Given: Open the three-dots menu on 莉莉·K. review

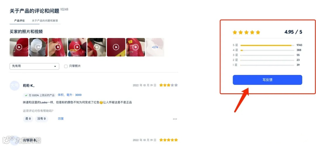Looking at the screenshot, I should click(x=175, y=119).
